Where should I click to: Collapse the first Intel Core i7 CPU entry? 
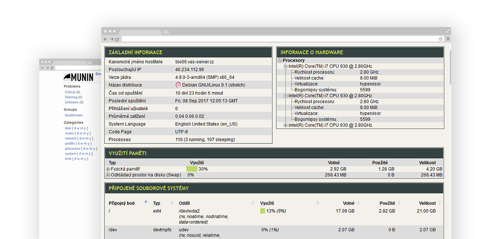285,66
